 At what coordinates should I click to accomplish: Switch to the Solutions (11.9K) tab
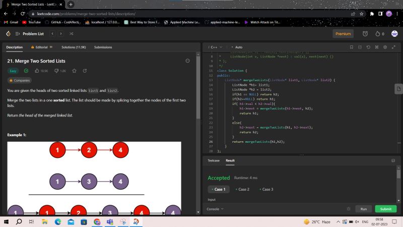click(x=74, y=47)
